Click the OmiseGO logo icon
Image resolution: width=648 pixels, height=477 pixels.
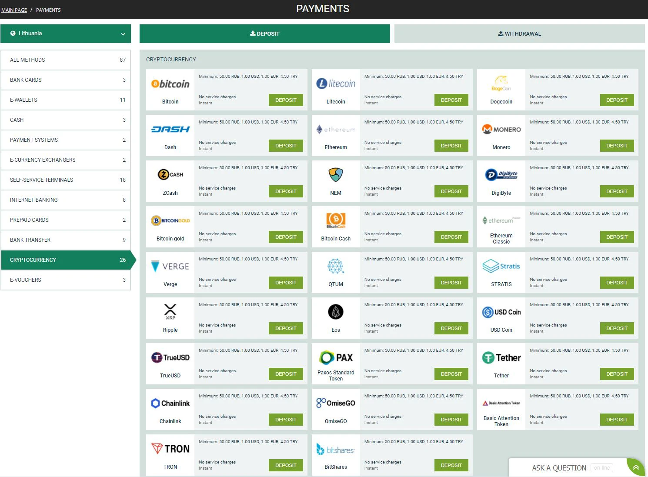(336, 403)
